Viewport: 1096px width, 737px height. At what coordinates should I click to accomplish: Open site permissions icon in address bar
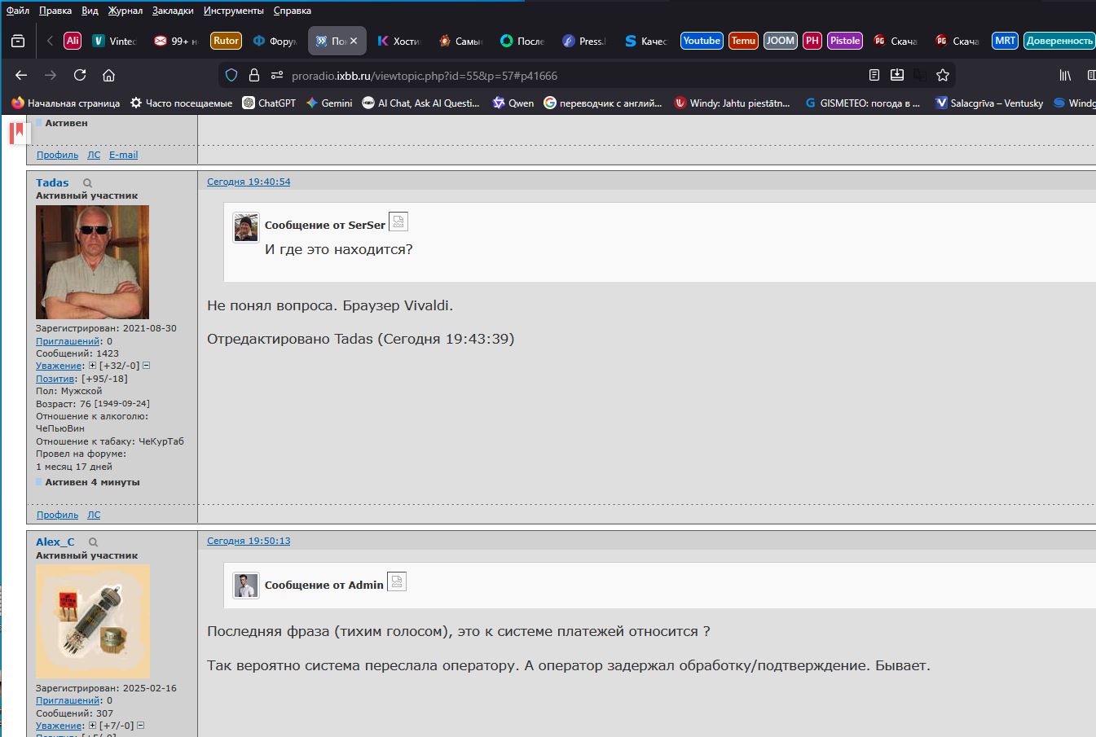coord(275,75)
